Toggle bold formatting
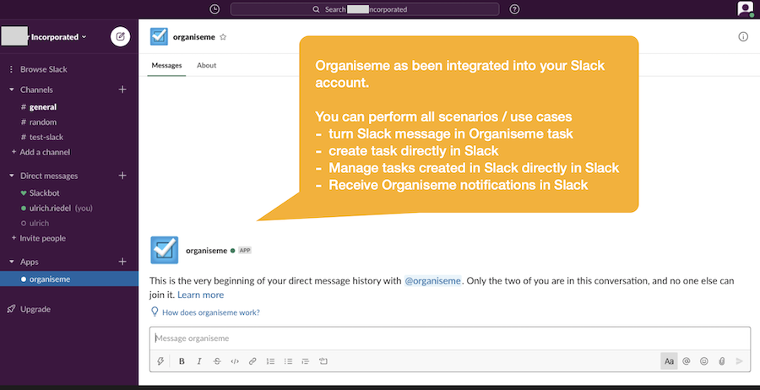The image size is (760, 390). click(182, 361)
